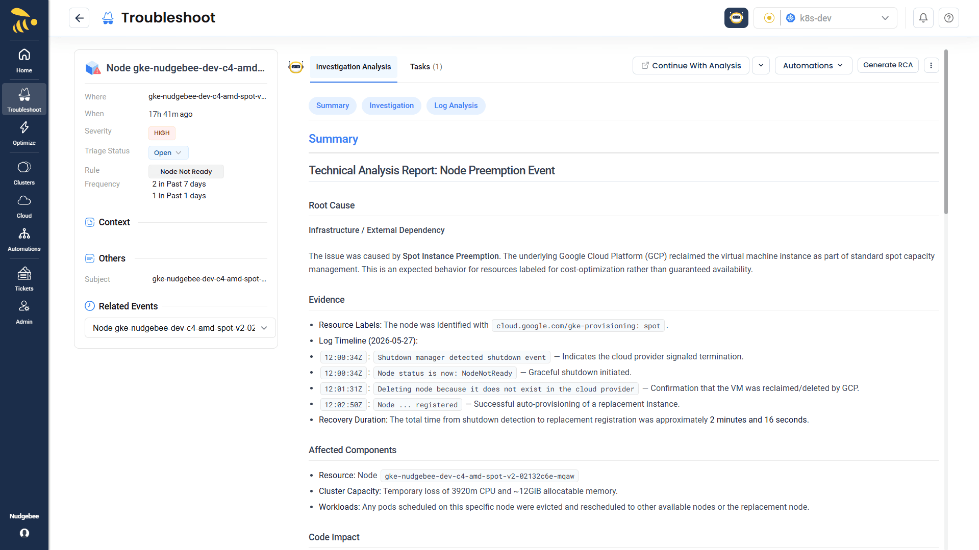This screenshot has width=979, height=550.
Task: Change the Open triage status dropdown
Action: 168,153
